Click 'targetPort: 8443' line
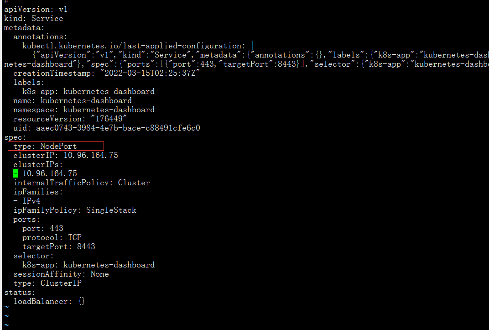Image resolution: width=489 pixels, height=330 pixels. (x=58, y=246)
